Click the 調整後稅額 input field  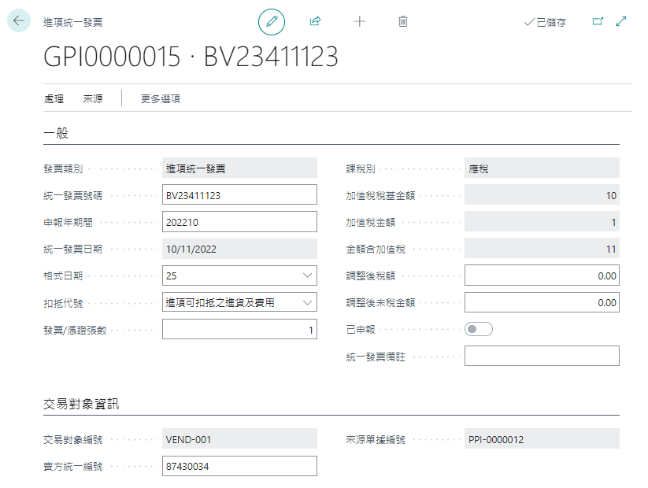coord(542,275)
